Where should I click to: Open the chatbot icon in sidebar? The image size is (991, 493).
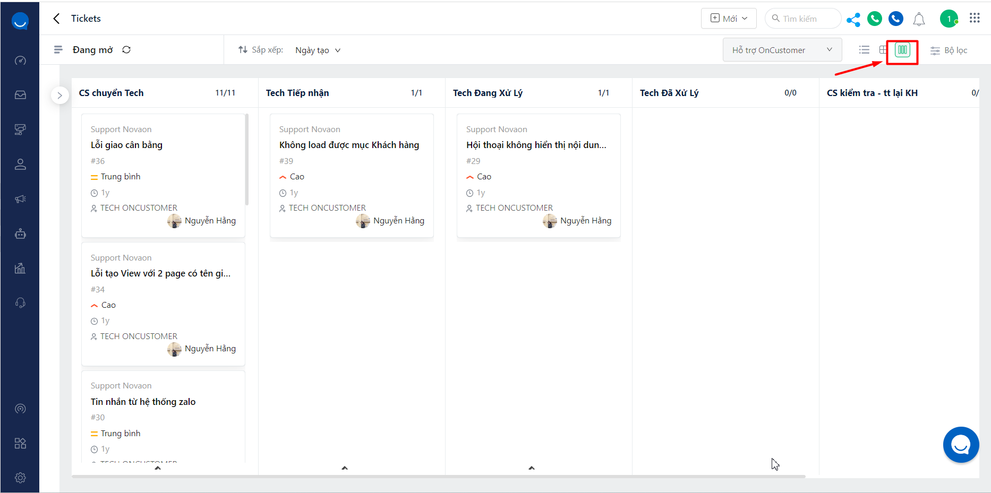coord(20,233)
